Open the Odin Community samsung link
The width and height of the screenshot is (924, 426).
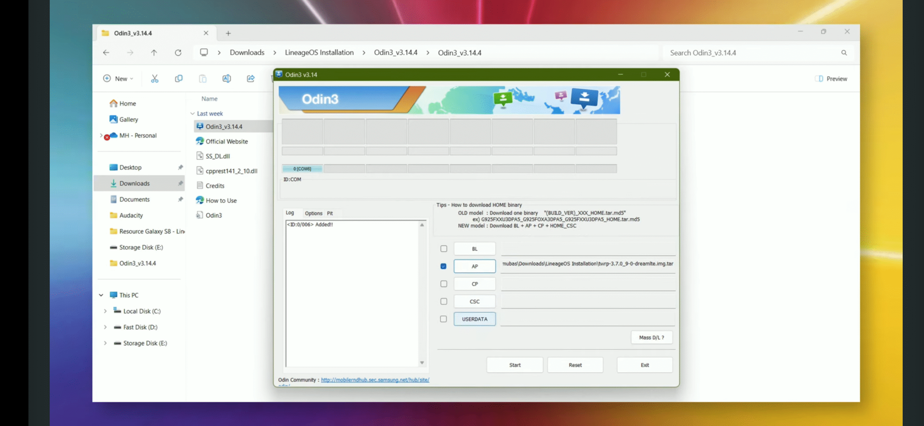pyautogui.click(x=375, y=380)
